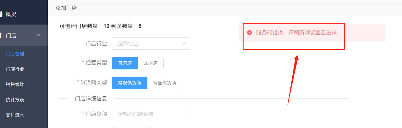This screenshot has width=402, height=128.
Task: Choose 寄售供货商 as the supplier type
Action: click(165, 83)
